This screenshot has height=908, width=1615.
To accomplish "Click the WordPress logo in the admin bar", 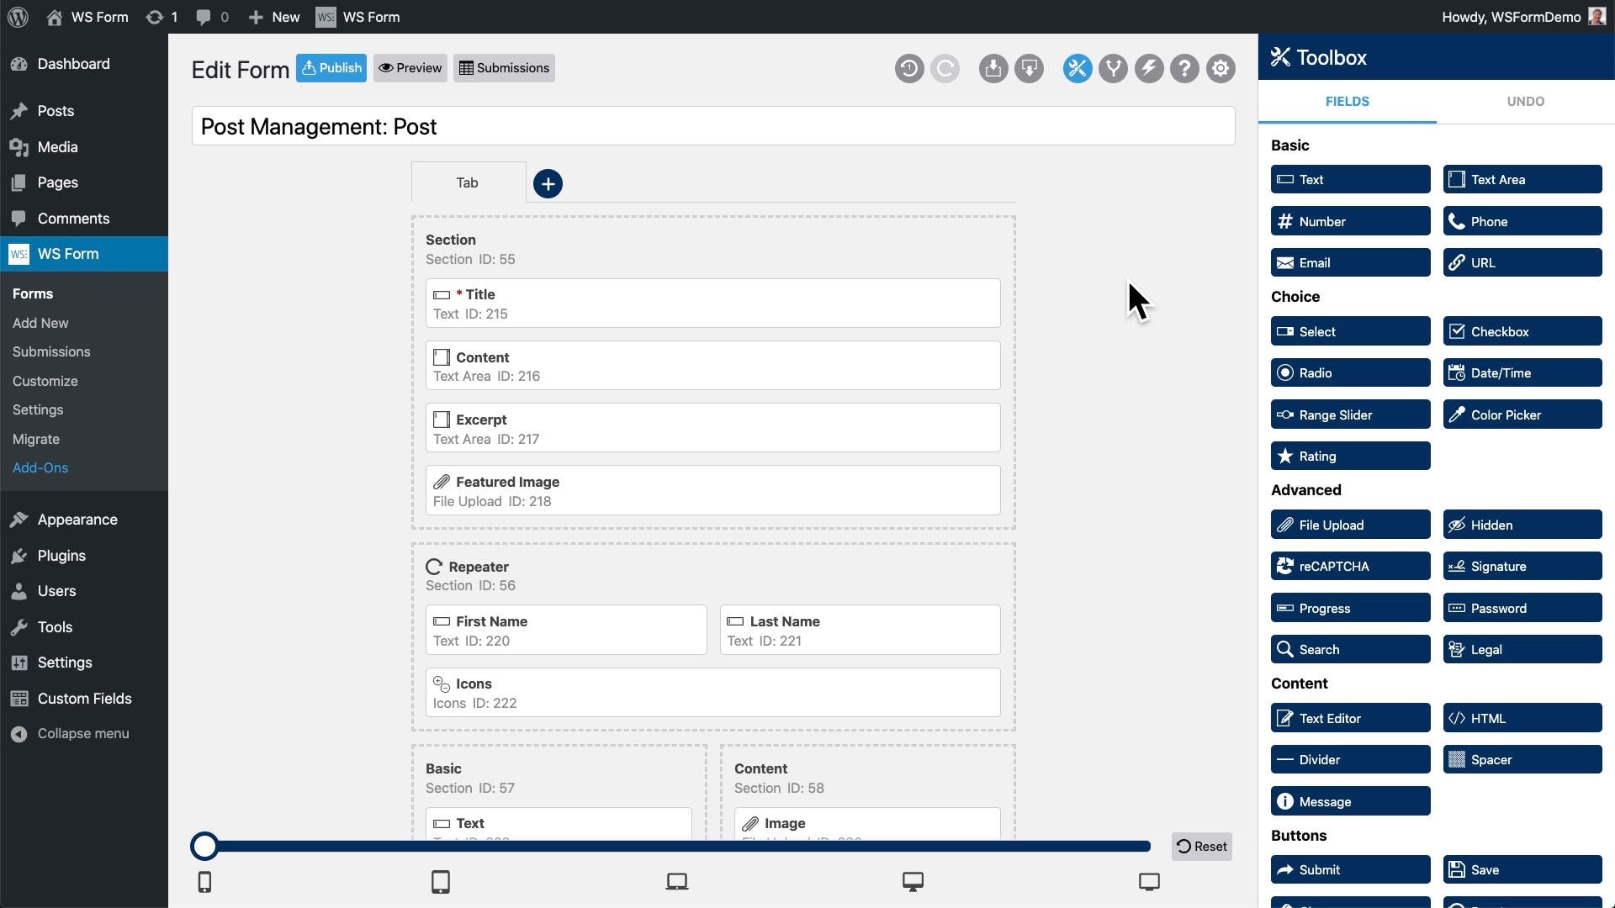I will [x=18, y=17].
